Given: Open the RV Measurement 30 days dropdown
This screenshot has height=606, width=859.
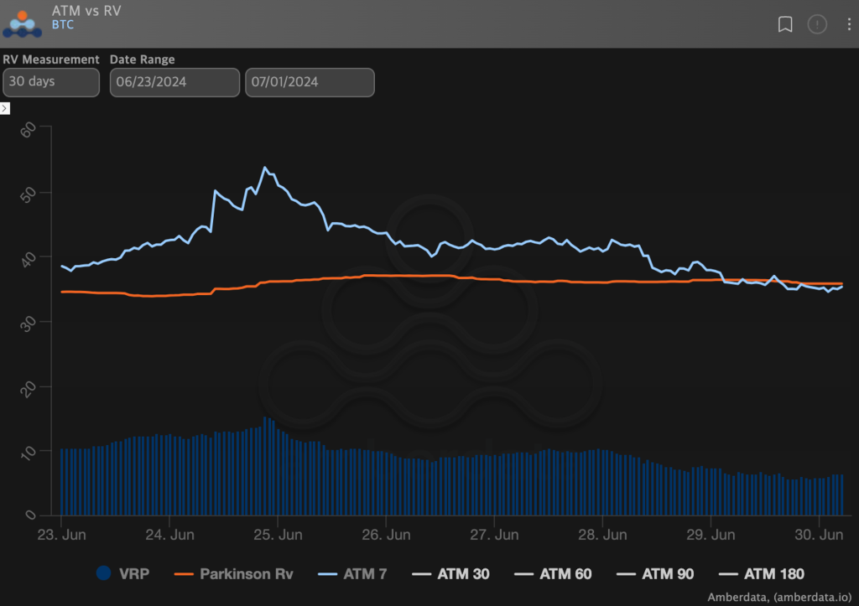Looking at the screenshot, I should click(x=51, y=83).
